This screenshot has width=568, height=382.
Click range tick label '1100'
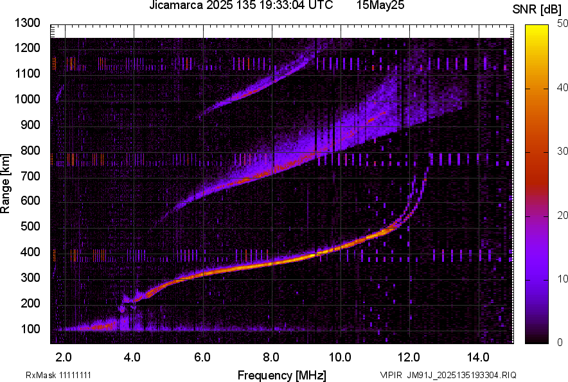[28, 73]
